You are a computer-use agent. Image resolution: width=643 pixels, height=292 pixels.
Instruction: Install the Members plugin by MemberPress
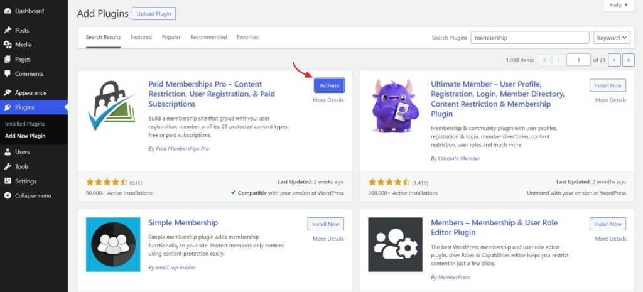[608, 224]
